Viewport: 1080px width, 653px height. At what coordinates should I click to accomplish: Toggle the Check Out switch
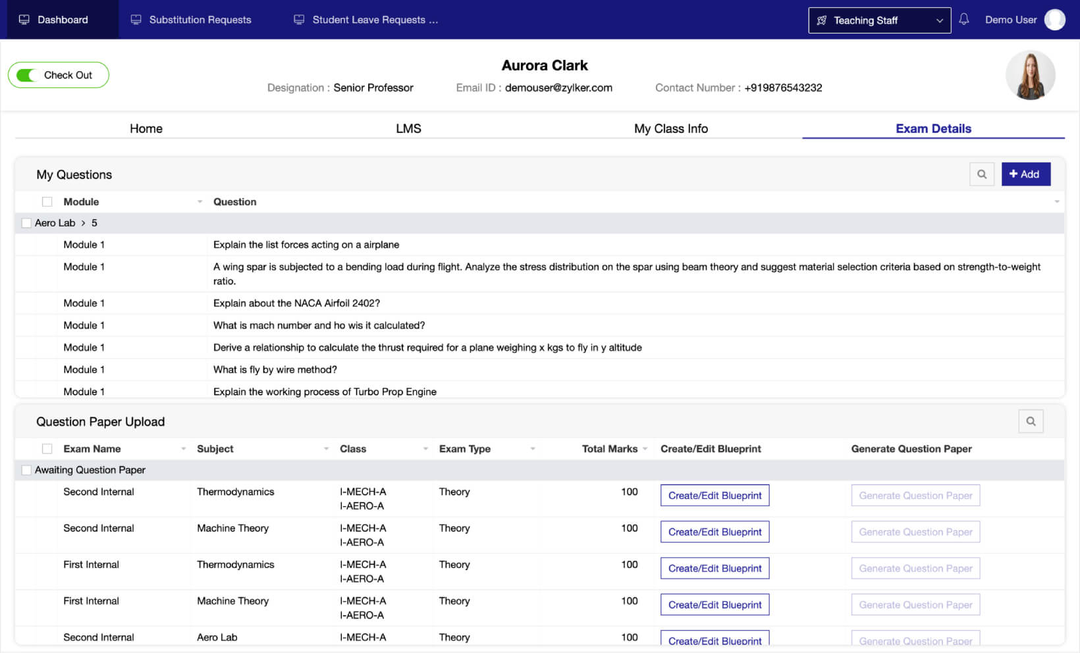click(x=27, y=75)
